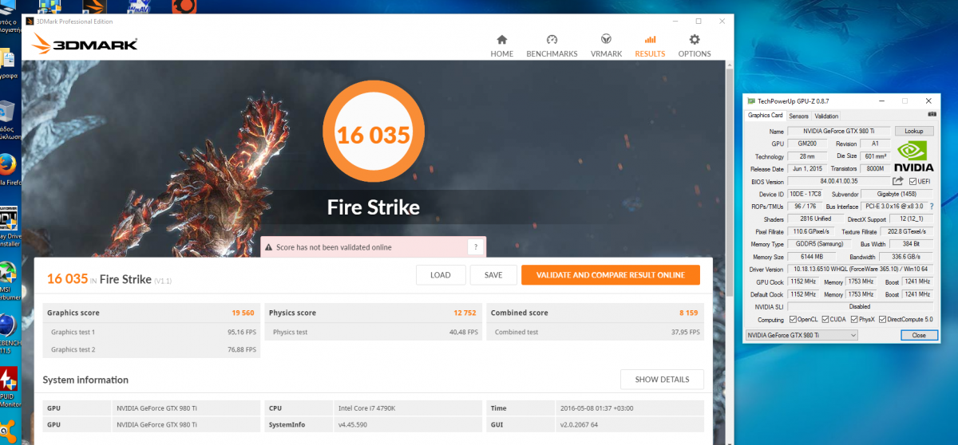
Task: Click the Driver Version field in GPU-Z
Action: tap(861, 270)
